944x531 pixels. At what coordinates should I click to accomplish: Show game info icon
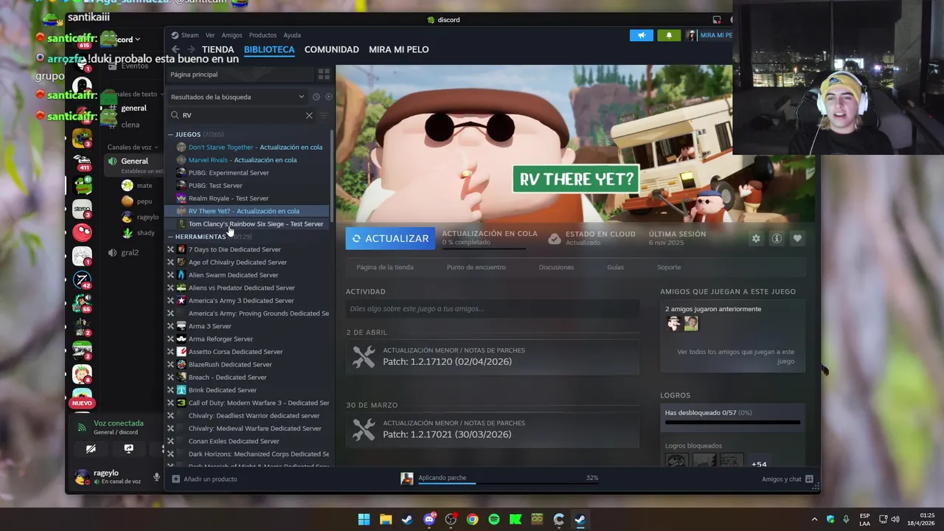(x=777, y=238)
